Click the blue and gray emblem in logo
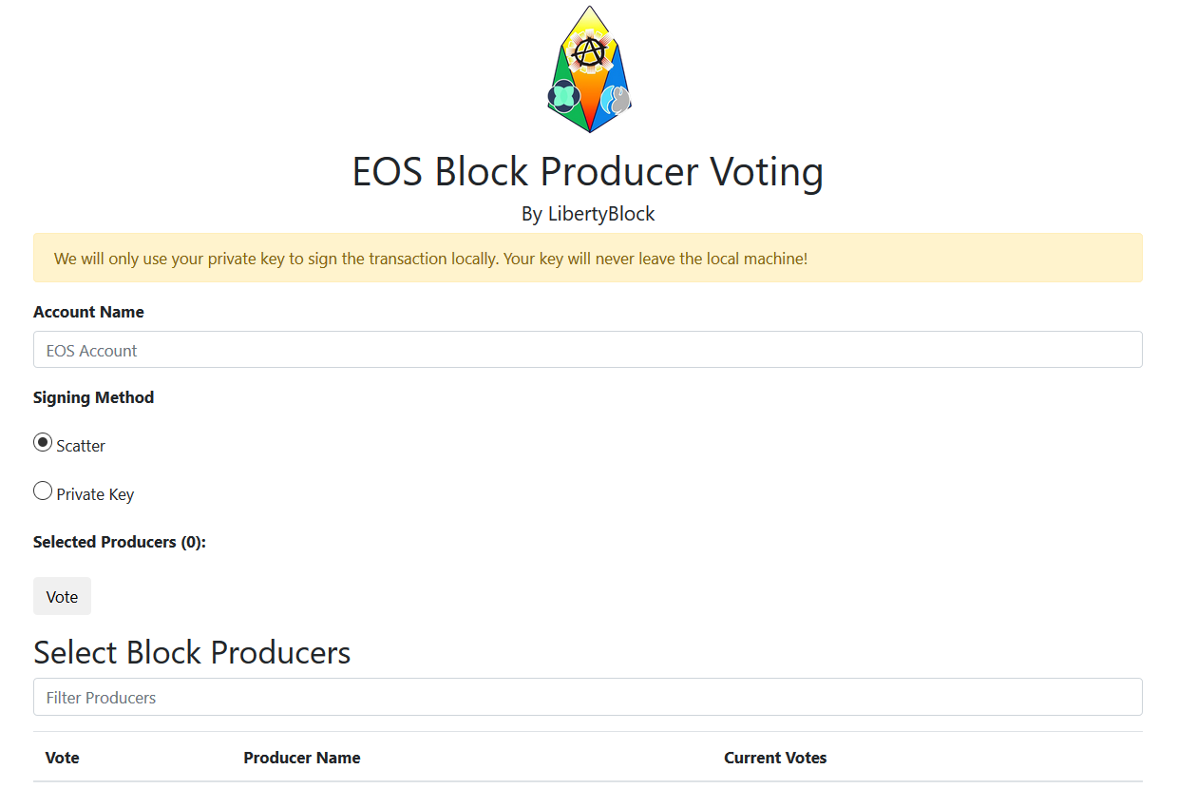This screenshot has height=808, width=1178. tap(617, 98)
